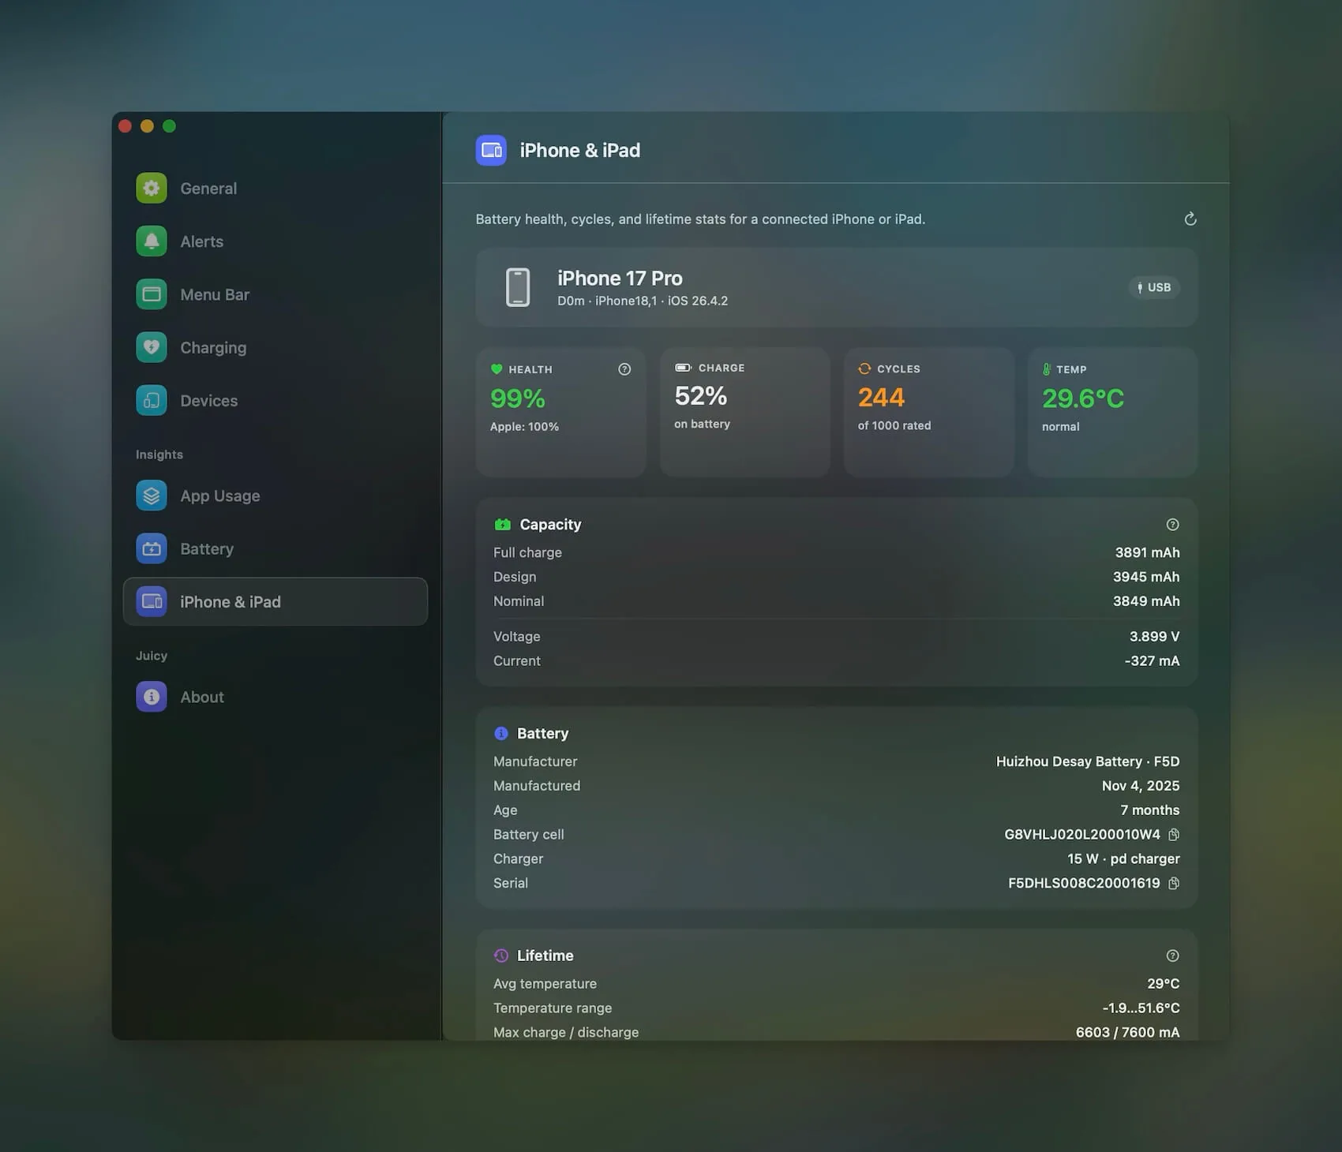The width and height of the screenshot is (1342, 1152).
Task: Open the Capacity section help icon
Action: [x=1172, y=525]
